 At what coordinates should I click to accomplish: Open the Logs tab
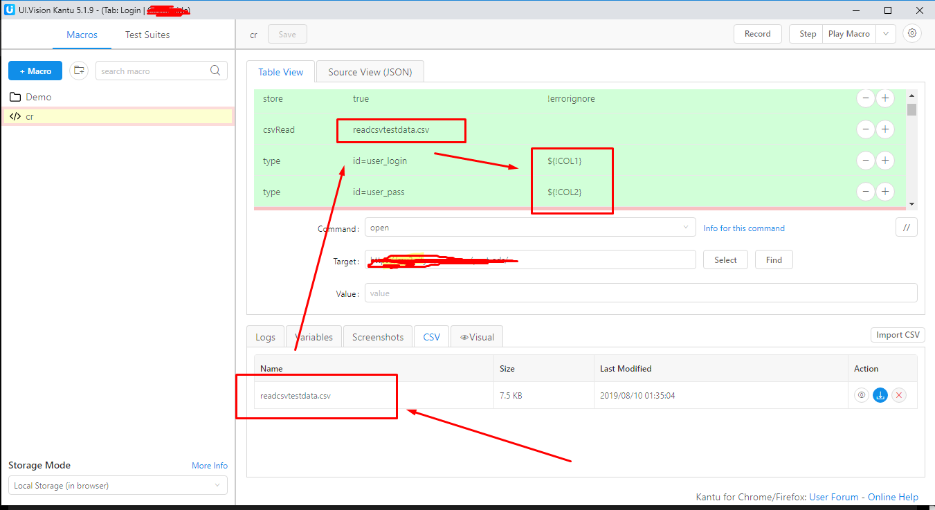point(266,337)
